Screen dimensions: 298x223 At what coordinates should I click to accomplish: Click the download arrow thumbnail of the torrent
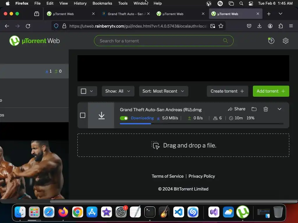(101, 115)
